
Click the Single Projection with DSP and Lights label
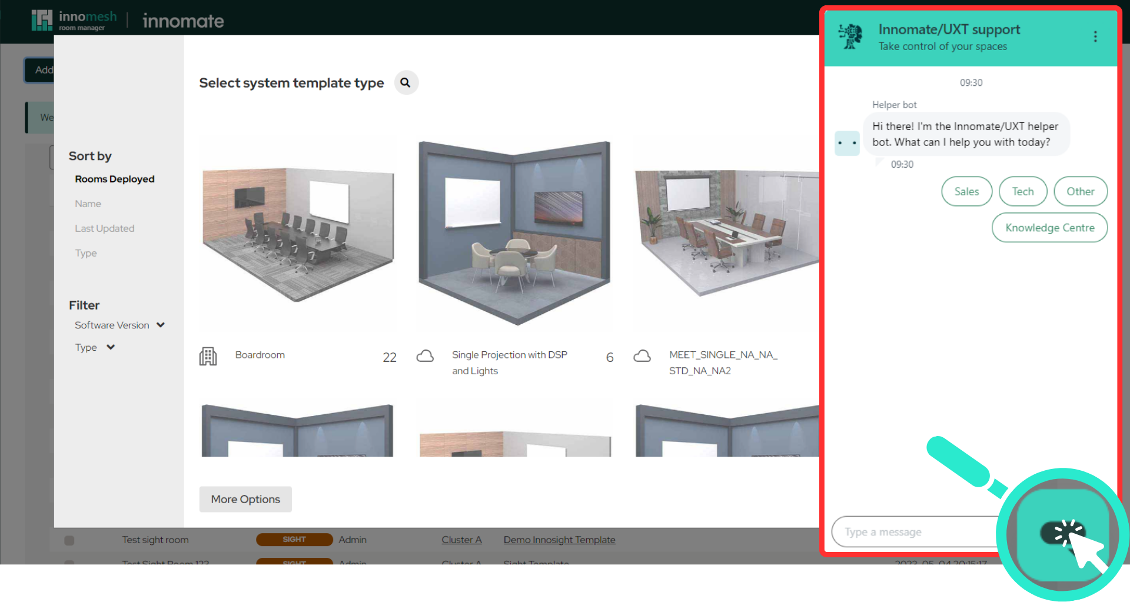click(x=510, y=362)
